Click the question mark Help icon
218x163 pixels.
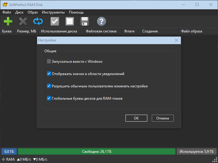[x=102, y=21]
